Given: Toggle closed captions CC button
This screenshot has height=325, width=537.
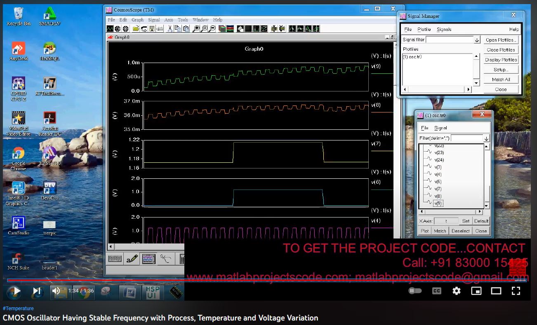Looking at the screenshot, I should [436, 291].
